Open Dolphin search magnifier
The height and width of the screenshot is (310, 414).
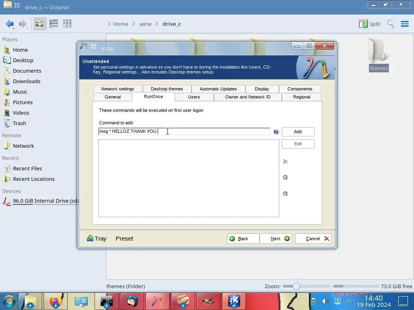(x=391, y=24)
